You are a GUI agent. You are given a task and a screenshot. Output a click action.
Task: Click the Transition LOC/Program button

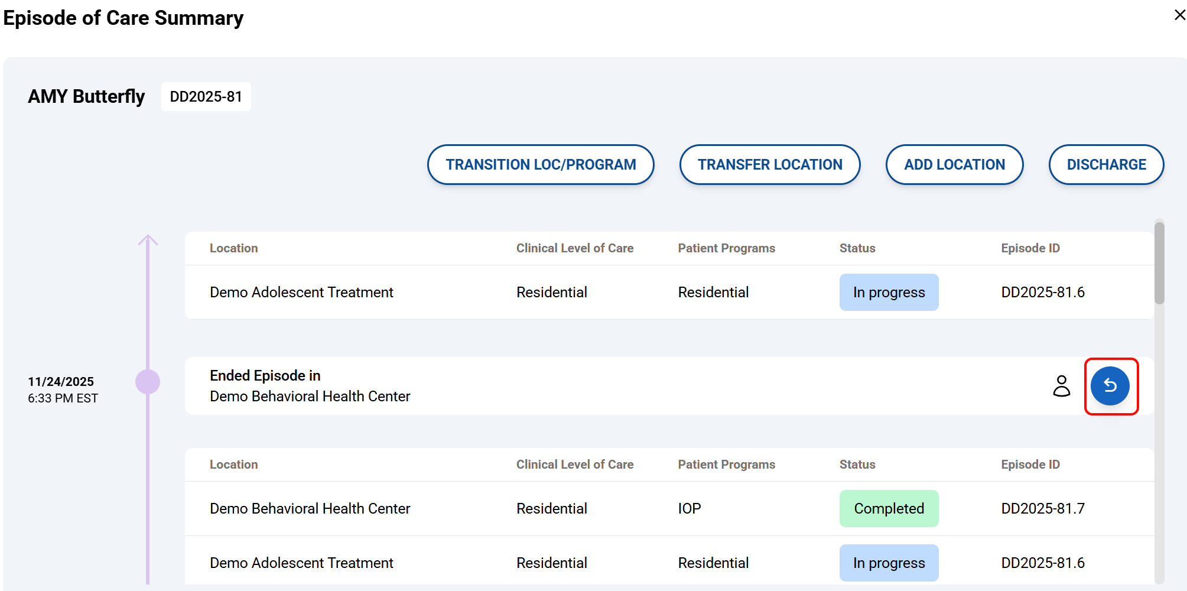[x=540, y=164]
